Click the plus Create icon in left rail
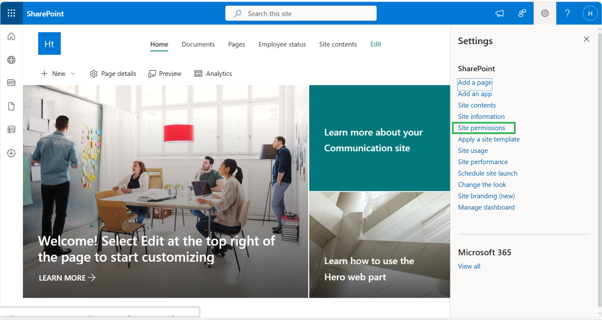 12,154
